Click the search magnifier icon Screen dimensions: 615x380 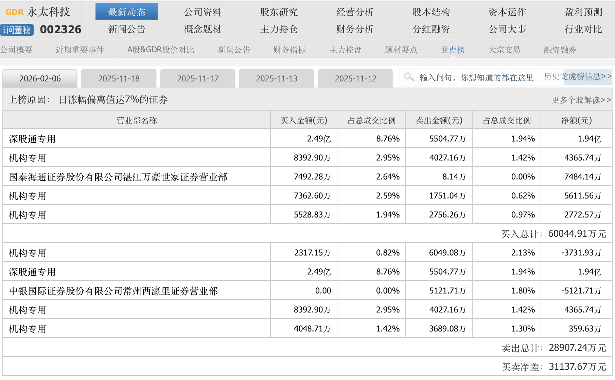click(x=409, y=77)
